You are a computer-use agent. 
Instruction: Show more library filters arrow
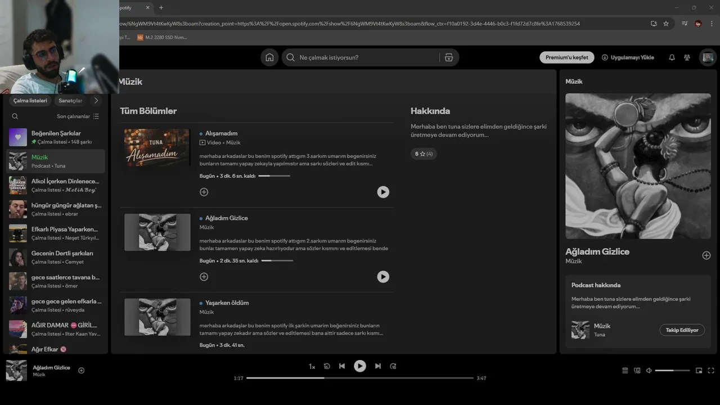[96, 101]
